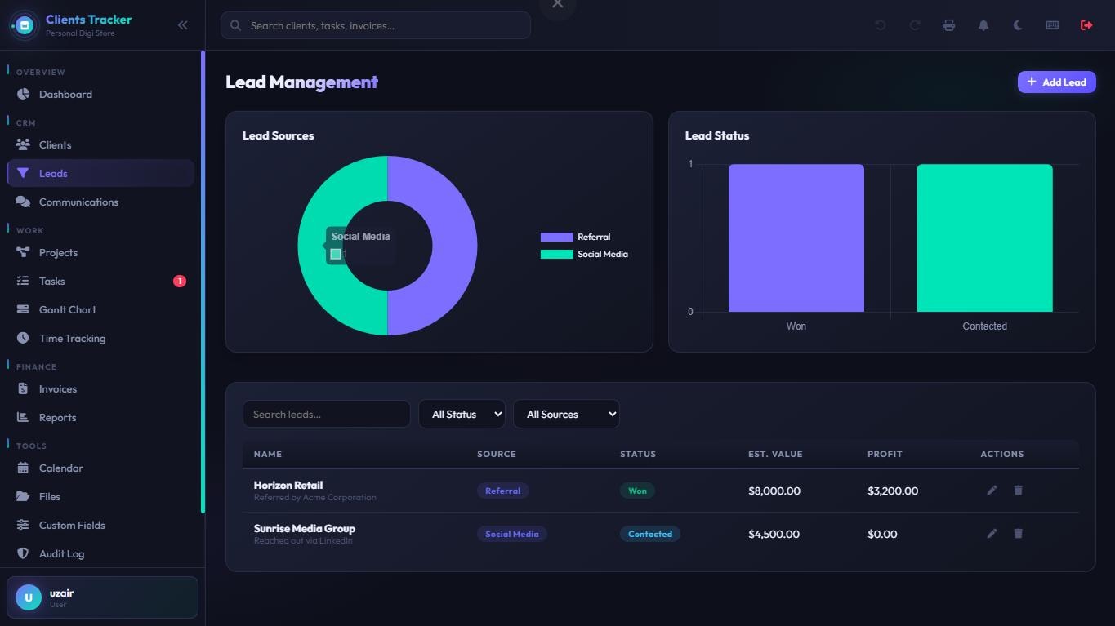Open Communications section
Screen dimensions: 1115x626
tap(100, 202)
